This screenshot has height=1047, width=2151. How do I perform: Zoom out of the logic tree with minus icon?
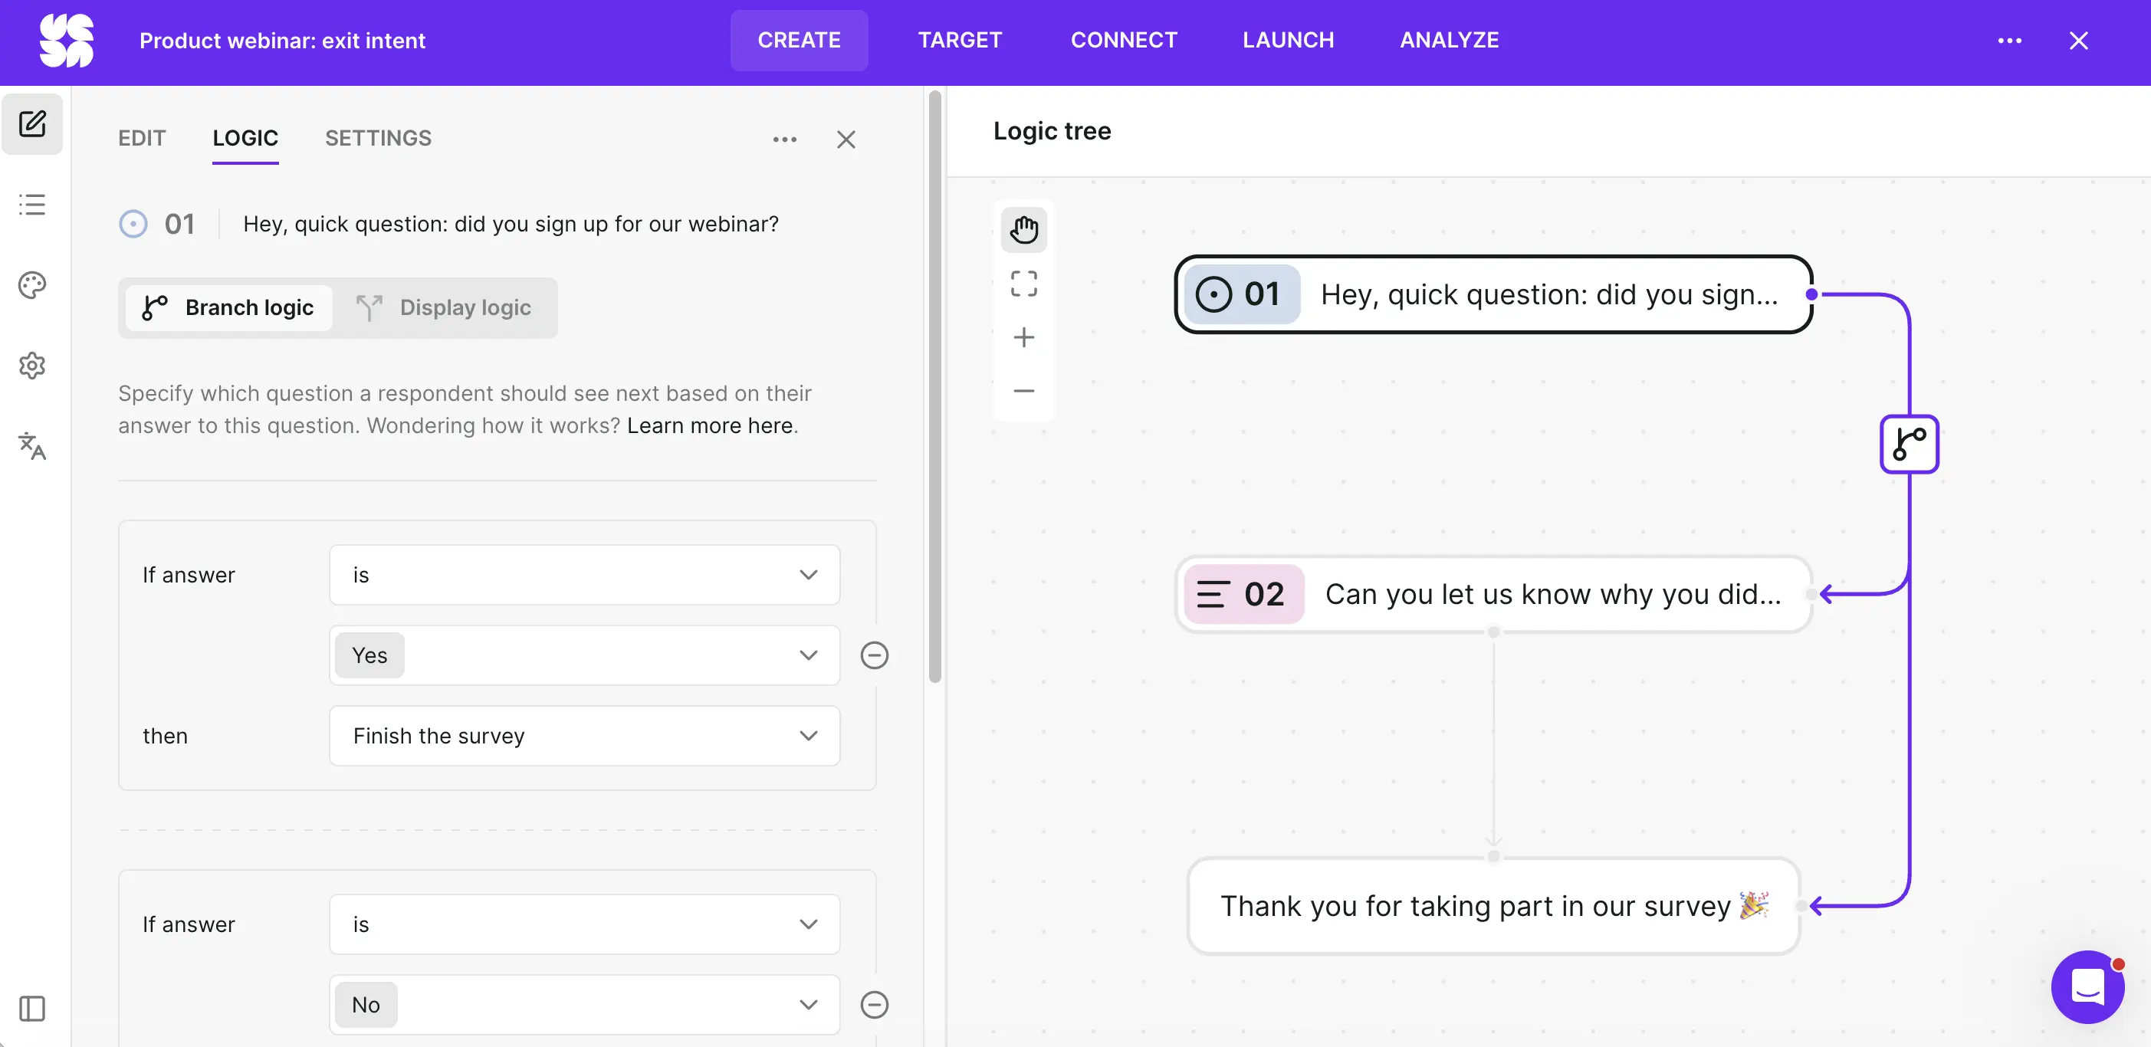[x=1023, y=391]
